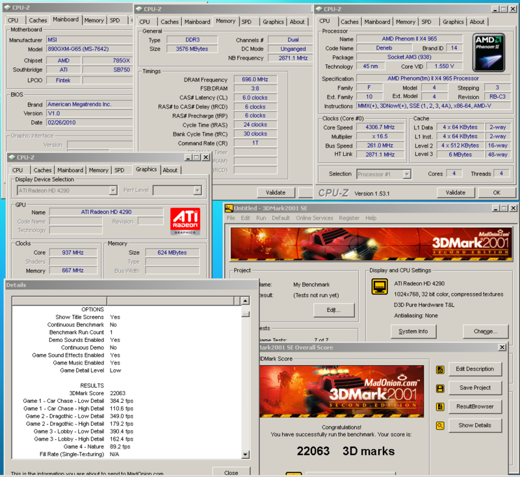Click the Edit Description document icon
The height and width of the screenshot is (477, 520).
[x=441, y=370]
